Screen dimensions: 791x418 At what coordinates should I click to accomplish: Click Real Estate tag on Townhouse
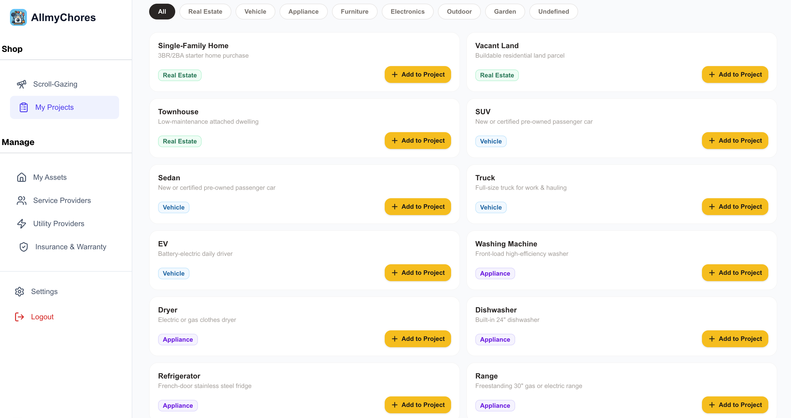click(180, 141)
